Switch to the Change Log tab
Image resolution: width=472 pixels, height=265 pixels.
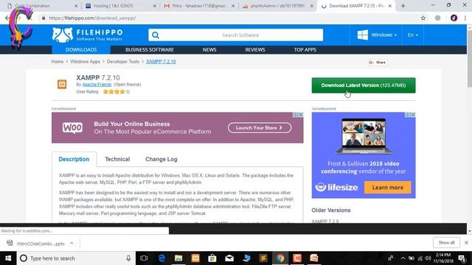pos(162,159)
